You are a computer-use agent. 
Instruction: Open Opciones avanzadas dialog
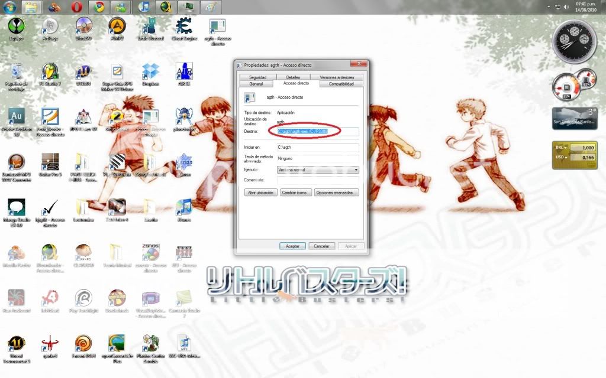336,193
